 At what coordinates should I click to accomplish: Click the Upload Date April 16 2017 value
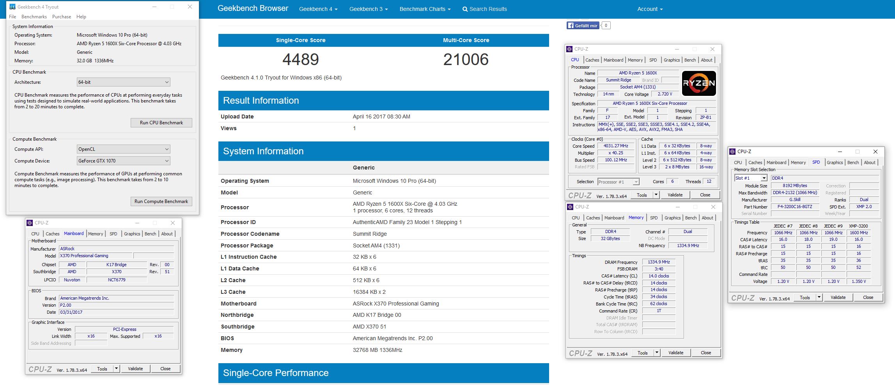(x=381, y=117)
